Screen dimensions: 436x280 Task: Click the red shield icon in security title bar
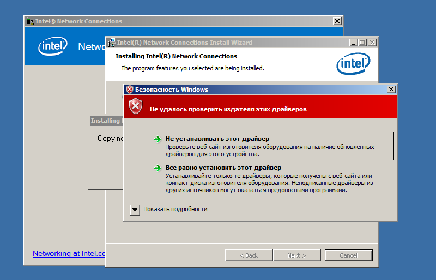130,90
